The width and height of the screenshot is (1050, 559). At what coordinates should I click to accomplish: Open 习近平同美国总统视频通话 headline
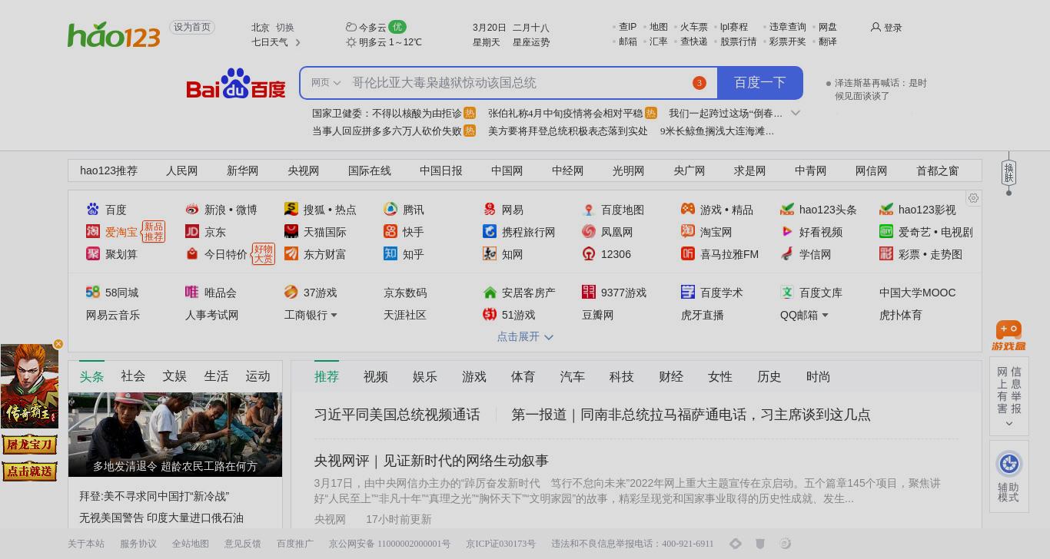point(397,415)
